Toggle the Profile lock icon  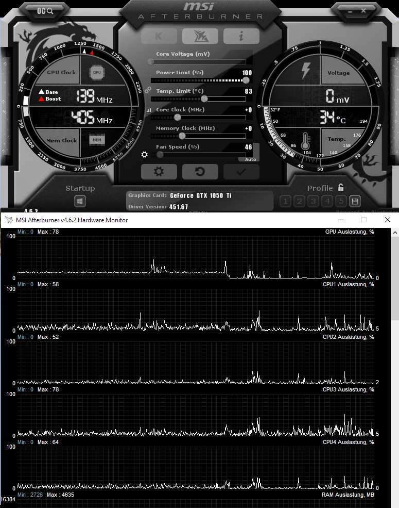click(x=340, y=187)
